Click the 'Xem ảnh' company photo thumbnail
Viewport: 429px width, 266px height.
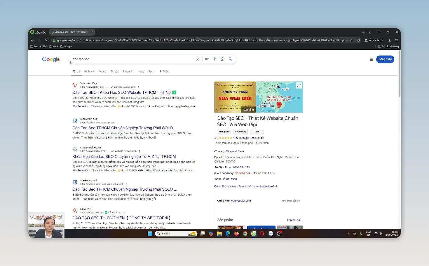pyautogui.click(x=235, y=97)
